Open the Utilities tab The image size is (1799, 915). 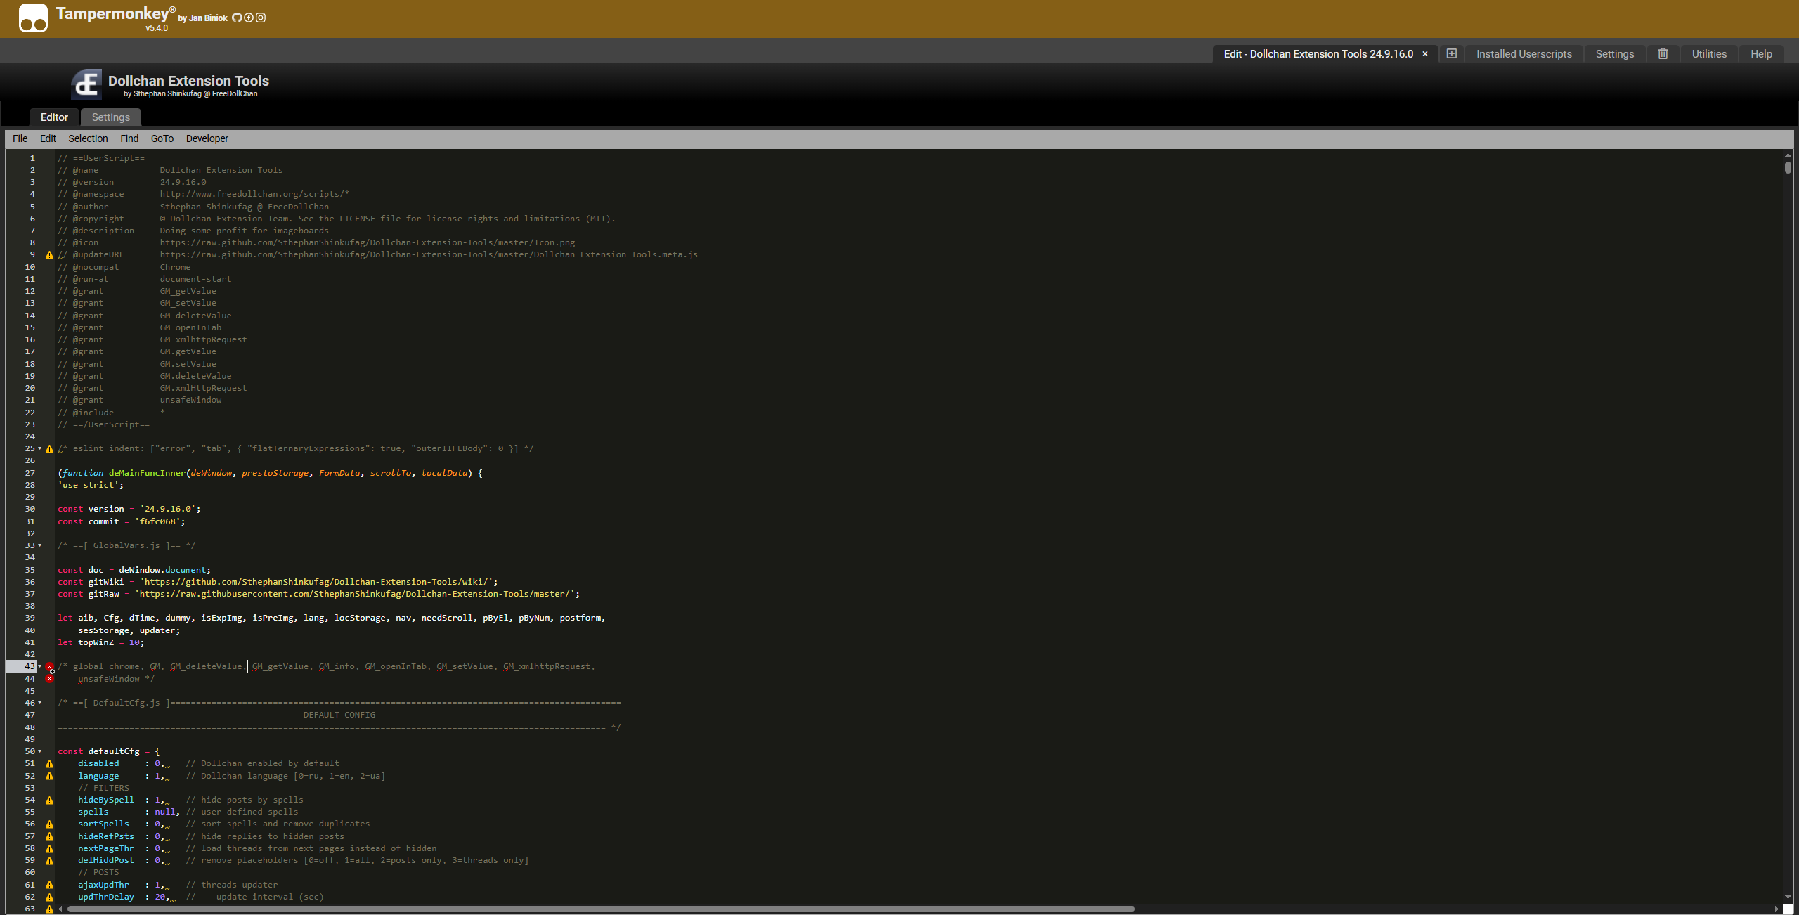pos(1708,54)
